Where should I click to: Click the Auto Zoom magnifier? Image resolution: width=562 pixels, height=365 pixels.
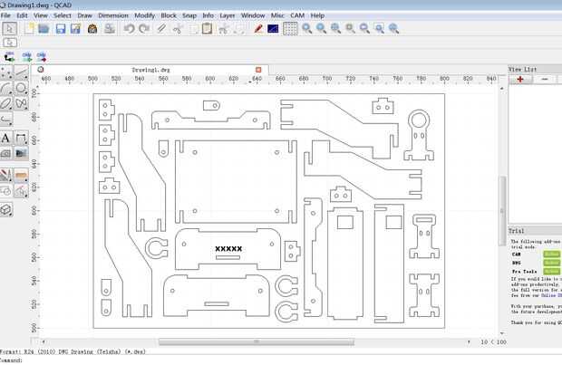(x=335, y=29)
